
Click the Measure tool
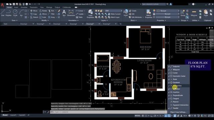(194, 13)
